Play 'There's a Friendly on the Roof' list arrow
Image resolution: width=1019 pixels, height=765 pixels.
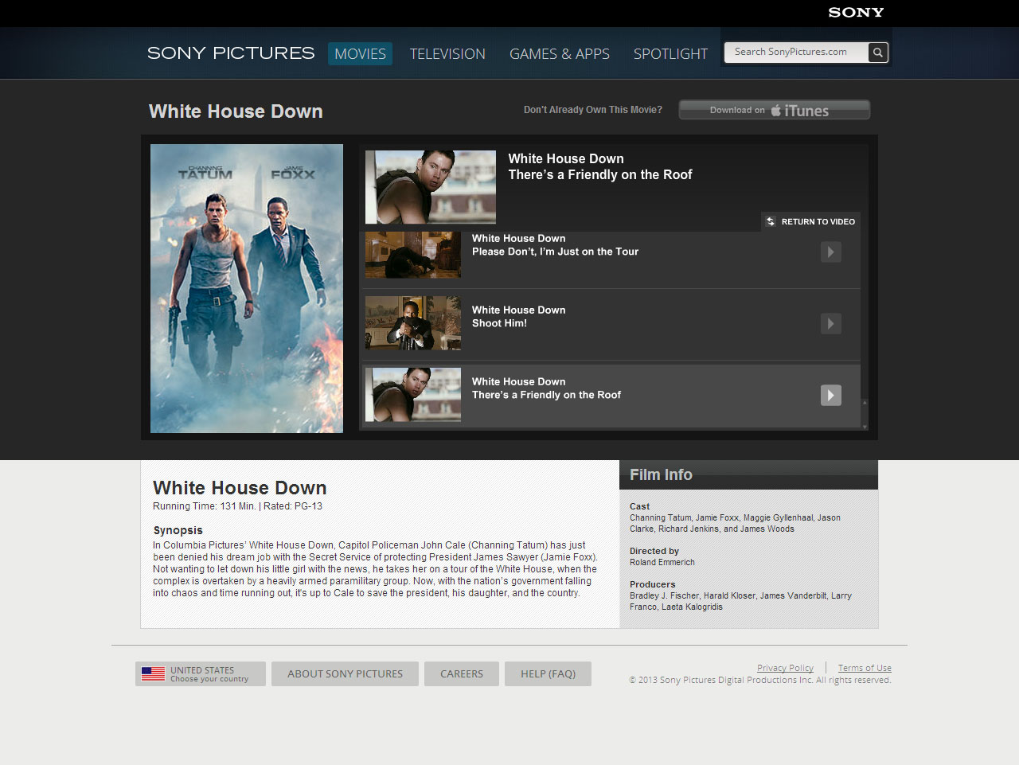point(830,396)
